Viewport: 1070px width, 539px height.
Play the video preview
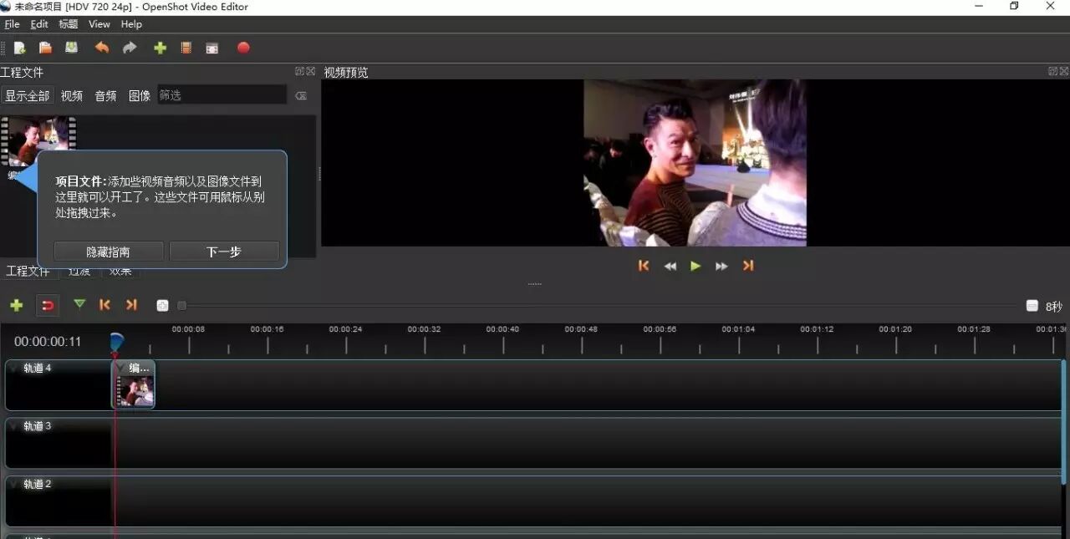[x=695, y=266]
